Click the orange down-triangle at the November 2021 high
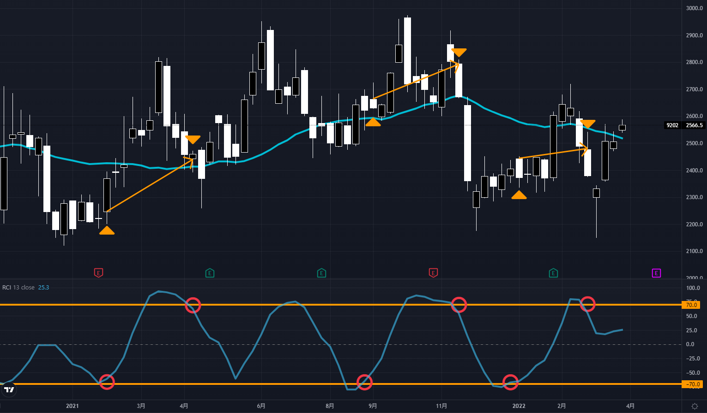This screenshot has width=707, height=413. click(x=459, y=52)
